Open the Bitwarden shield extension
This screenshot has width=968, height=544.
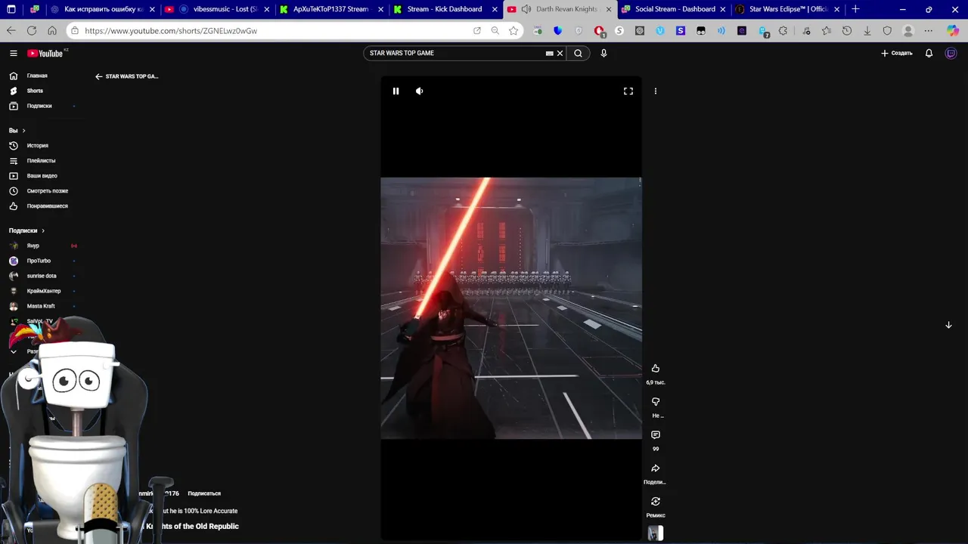(x=558, y=31)
